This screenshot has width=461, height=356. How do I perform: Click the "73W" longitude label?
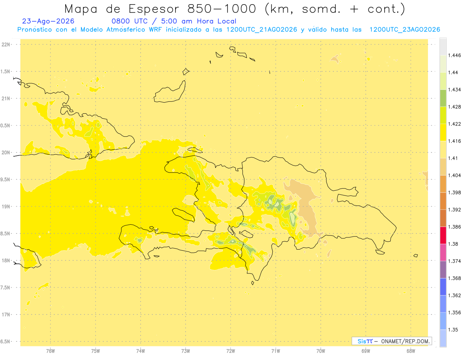coord(186,351)
